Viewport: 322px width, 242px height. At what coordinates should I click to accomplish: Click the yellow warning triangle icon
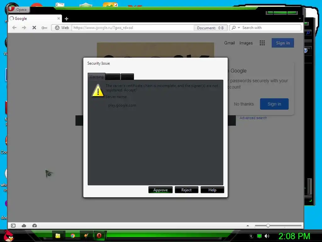(98, 90)
